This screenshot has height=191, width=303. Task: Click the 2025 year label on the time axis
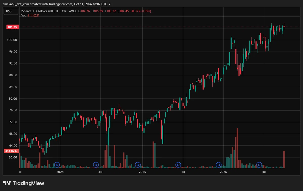tap(142, 172)
